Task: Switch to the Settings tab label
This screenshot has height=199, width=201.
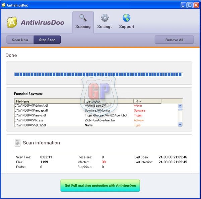Action: (105, 27)
